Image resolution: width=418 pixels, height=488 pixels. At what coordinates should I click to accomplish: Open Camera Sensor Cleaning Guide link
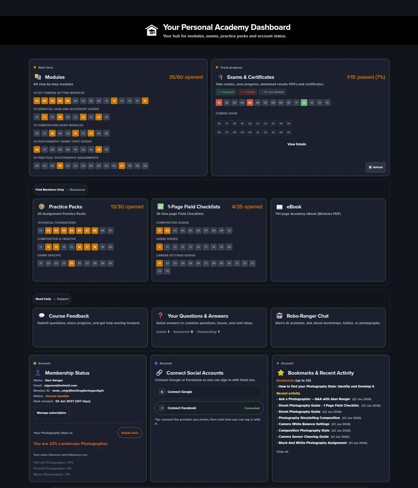[304, 436]
